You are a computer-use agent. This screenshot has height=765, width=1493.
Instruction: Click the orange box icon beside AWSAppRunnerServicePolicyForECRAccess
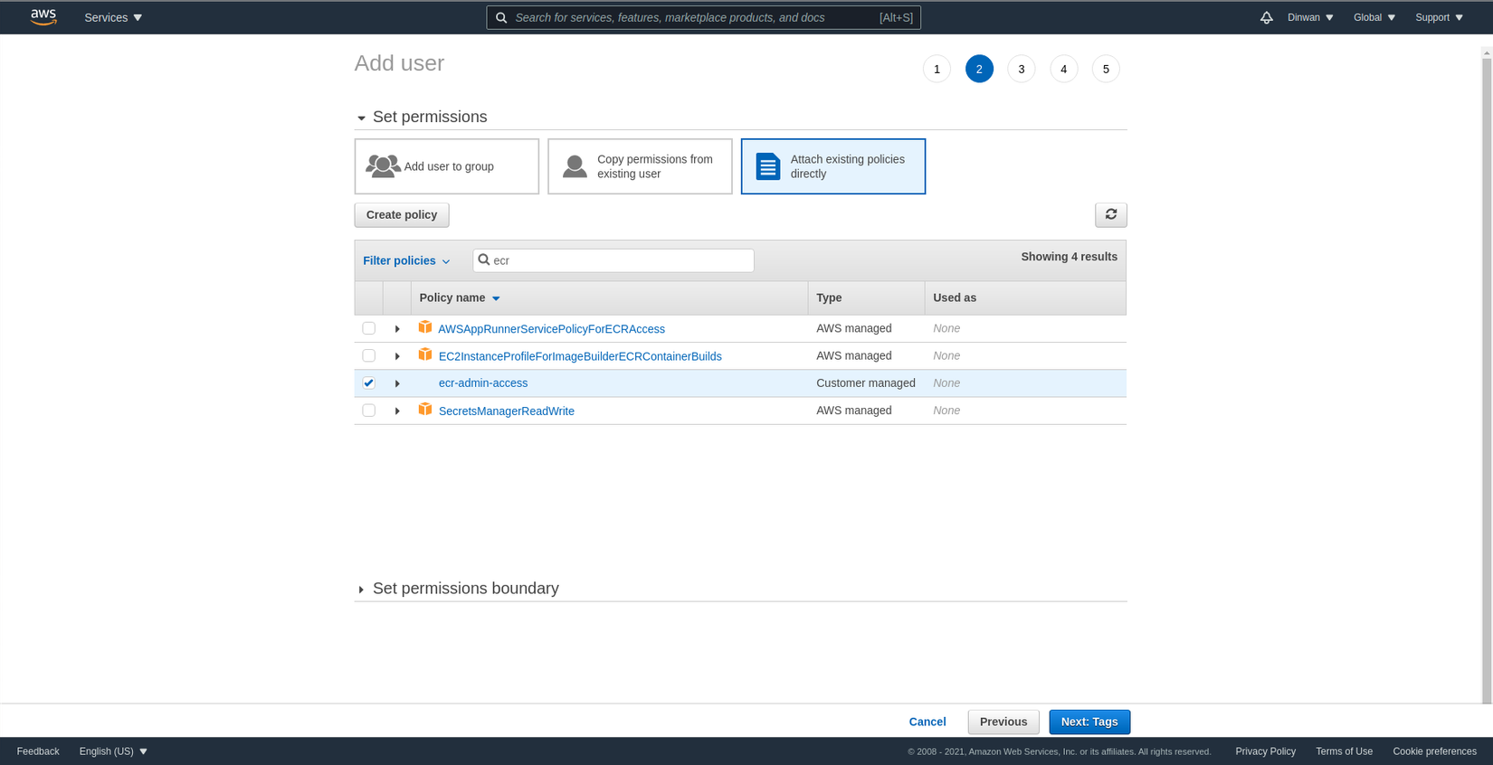coord(424,327)
